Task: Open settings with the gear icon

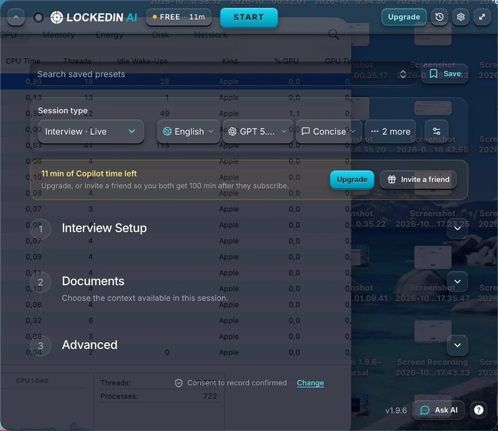Action: point(461,17)
